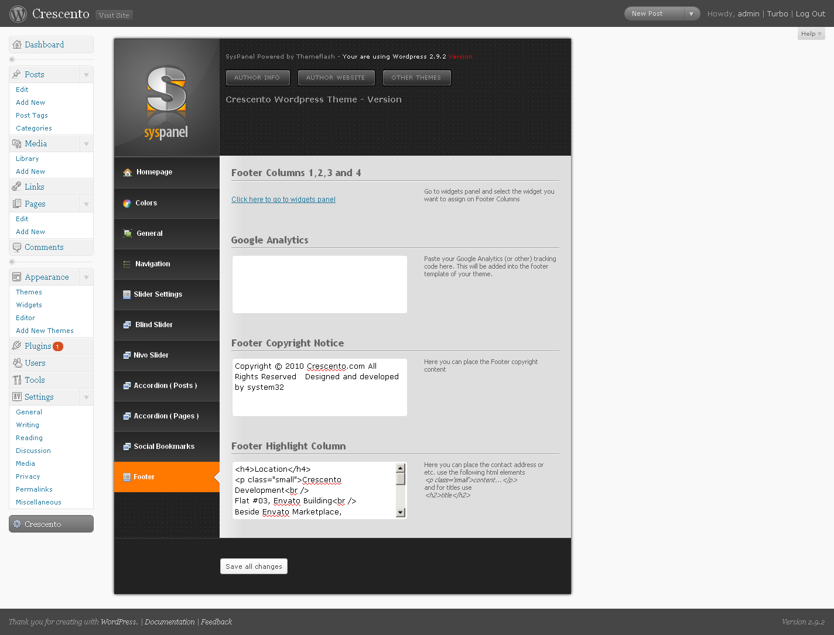Click the Slider Settings icon

(x=127, y=294)
